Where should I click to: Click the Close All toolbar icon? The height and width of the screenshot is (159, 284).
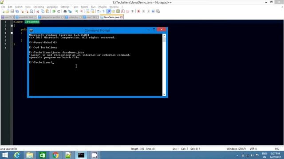pyautogui.click(x=27, y=11)
